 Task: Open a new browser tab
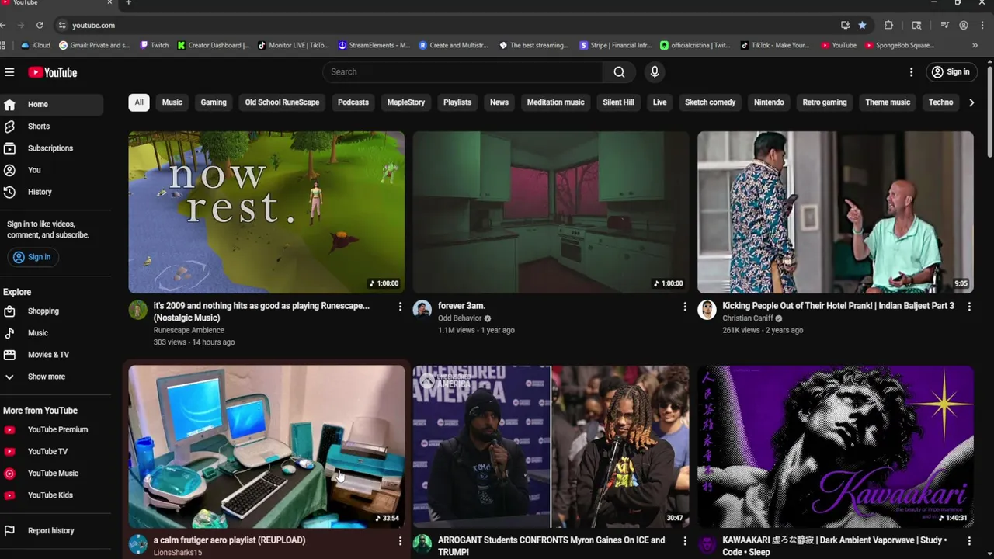[x=128, y=3]
